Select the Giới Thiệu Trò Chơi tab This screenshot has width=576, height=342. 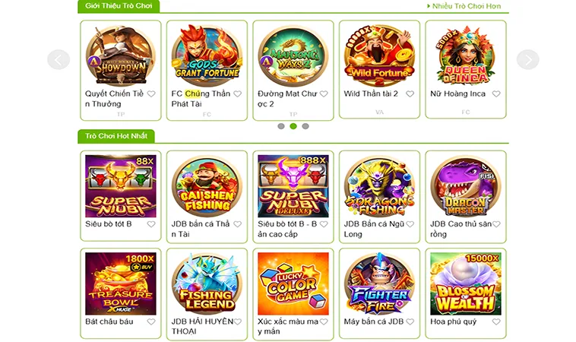[119, 6]
